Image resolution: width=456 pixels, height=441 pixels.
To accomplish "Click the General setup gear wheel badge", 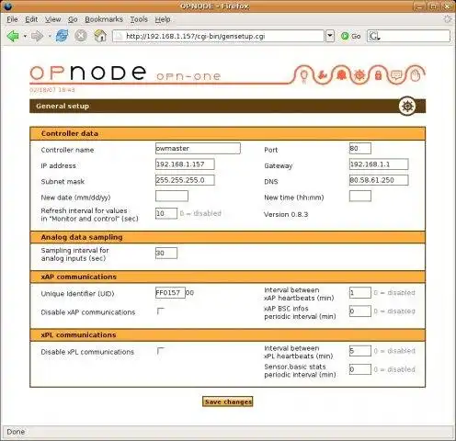I will [x=407, y=107].
